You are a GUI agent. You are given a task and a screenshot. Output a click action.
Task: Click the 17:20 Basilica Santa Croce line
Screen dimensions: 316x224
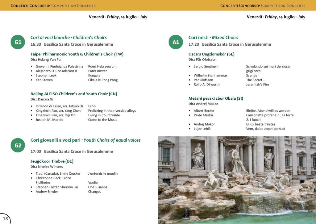230,44
